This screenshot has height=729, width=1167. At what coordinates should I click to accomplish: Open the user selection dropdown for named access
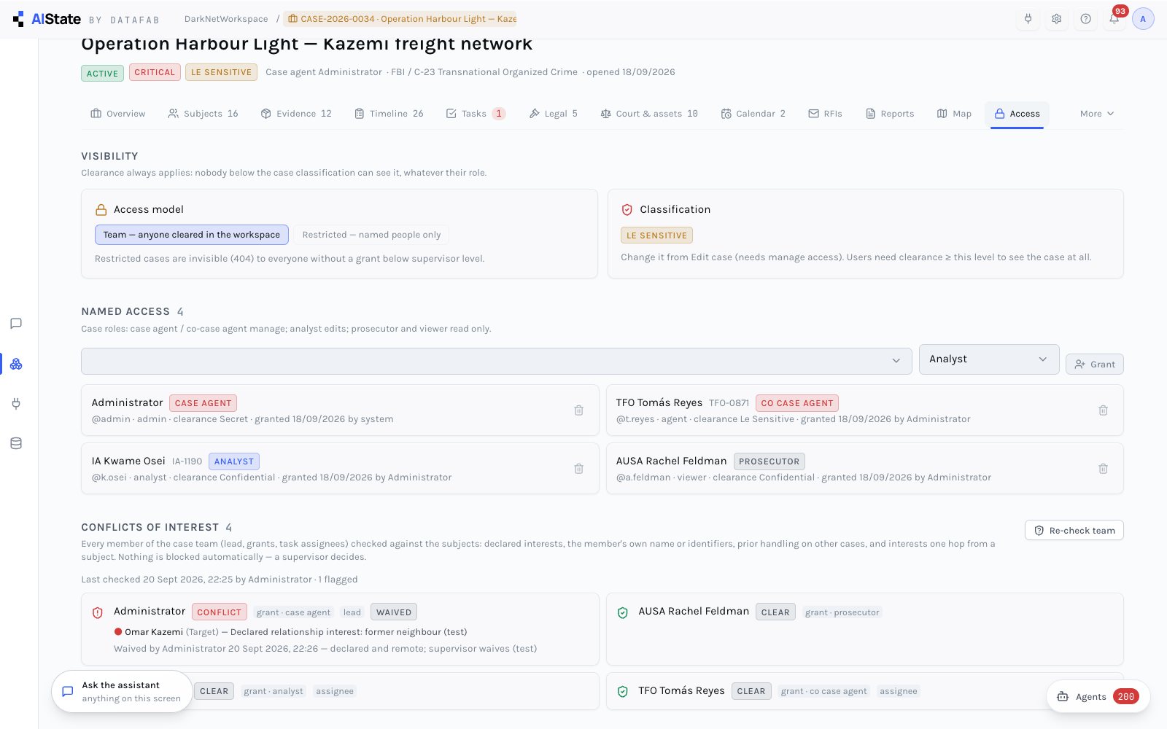496,361
